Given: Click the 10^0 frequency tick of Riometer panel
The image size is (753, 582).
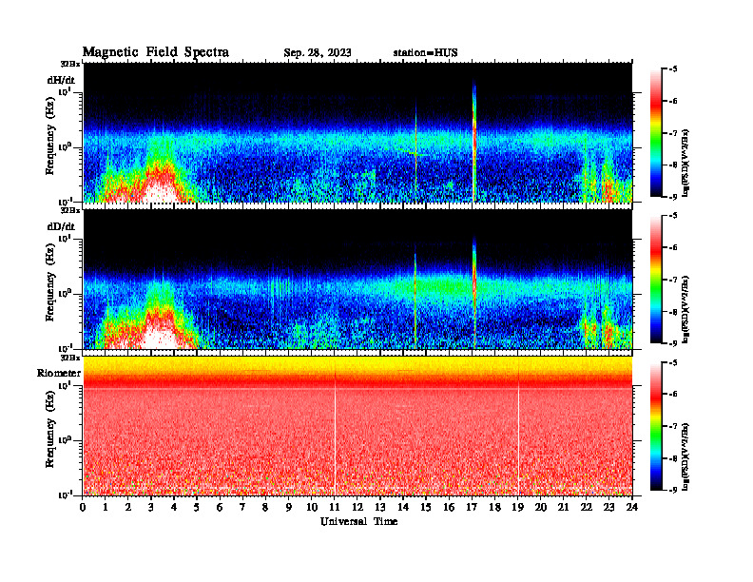Looking at the screenshot, I should (65, 440).
